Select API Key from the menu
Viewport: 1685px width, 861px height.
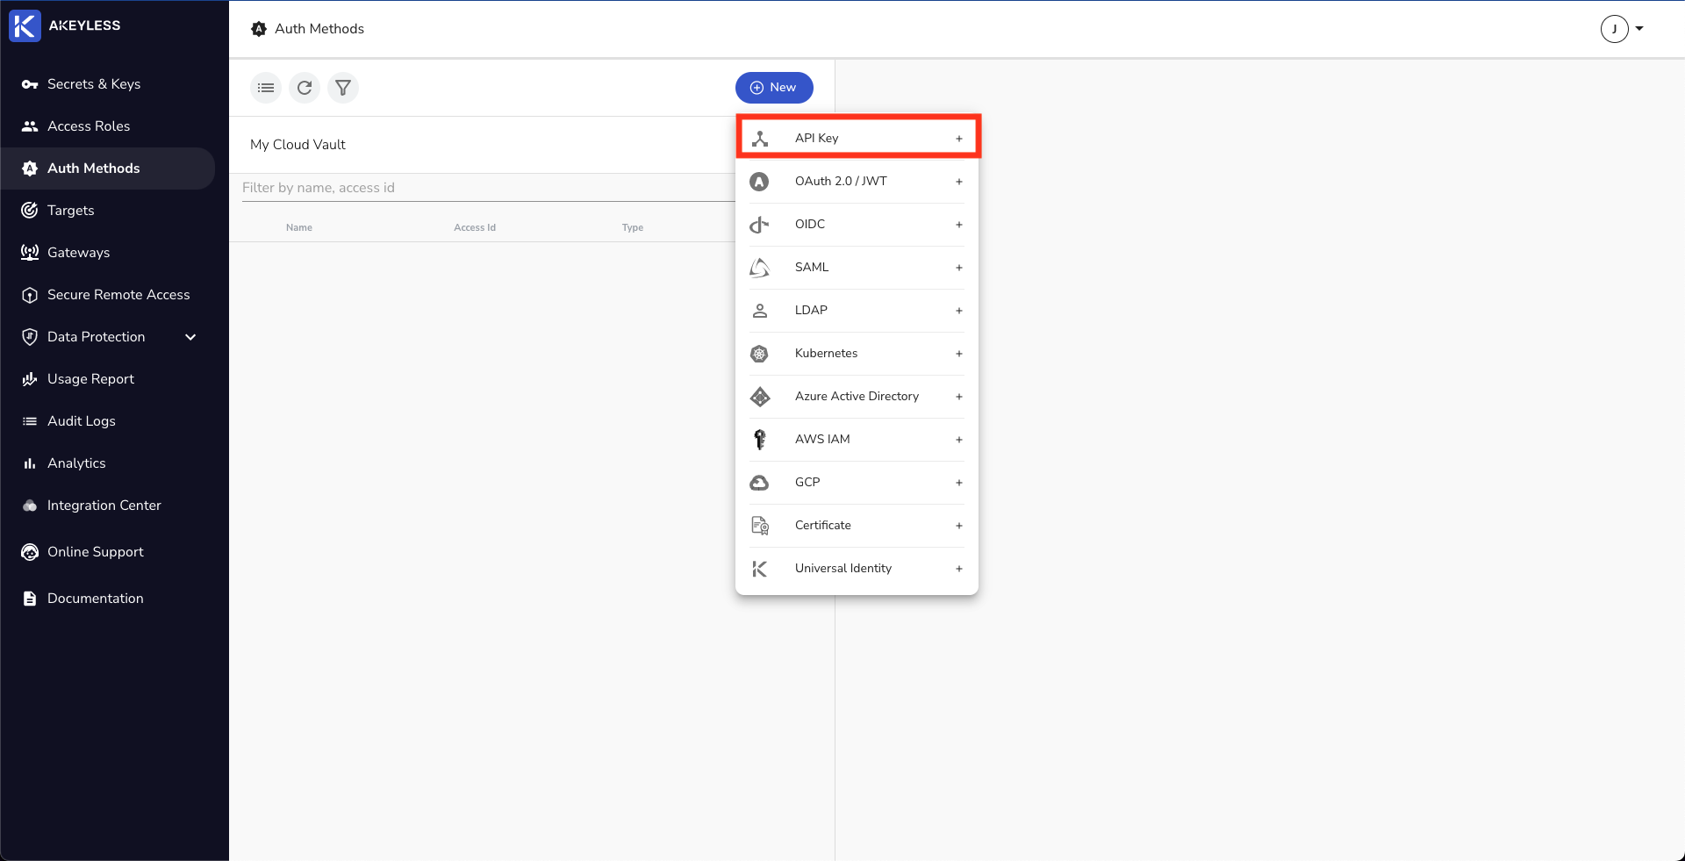pos(857,138)
